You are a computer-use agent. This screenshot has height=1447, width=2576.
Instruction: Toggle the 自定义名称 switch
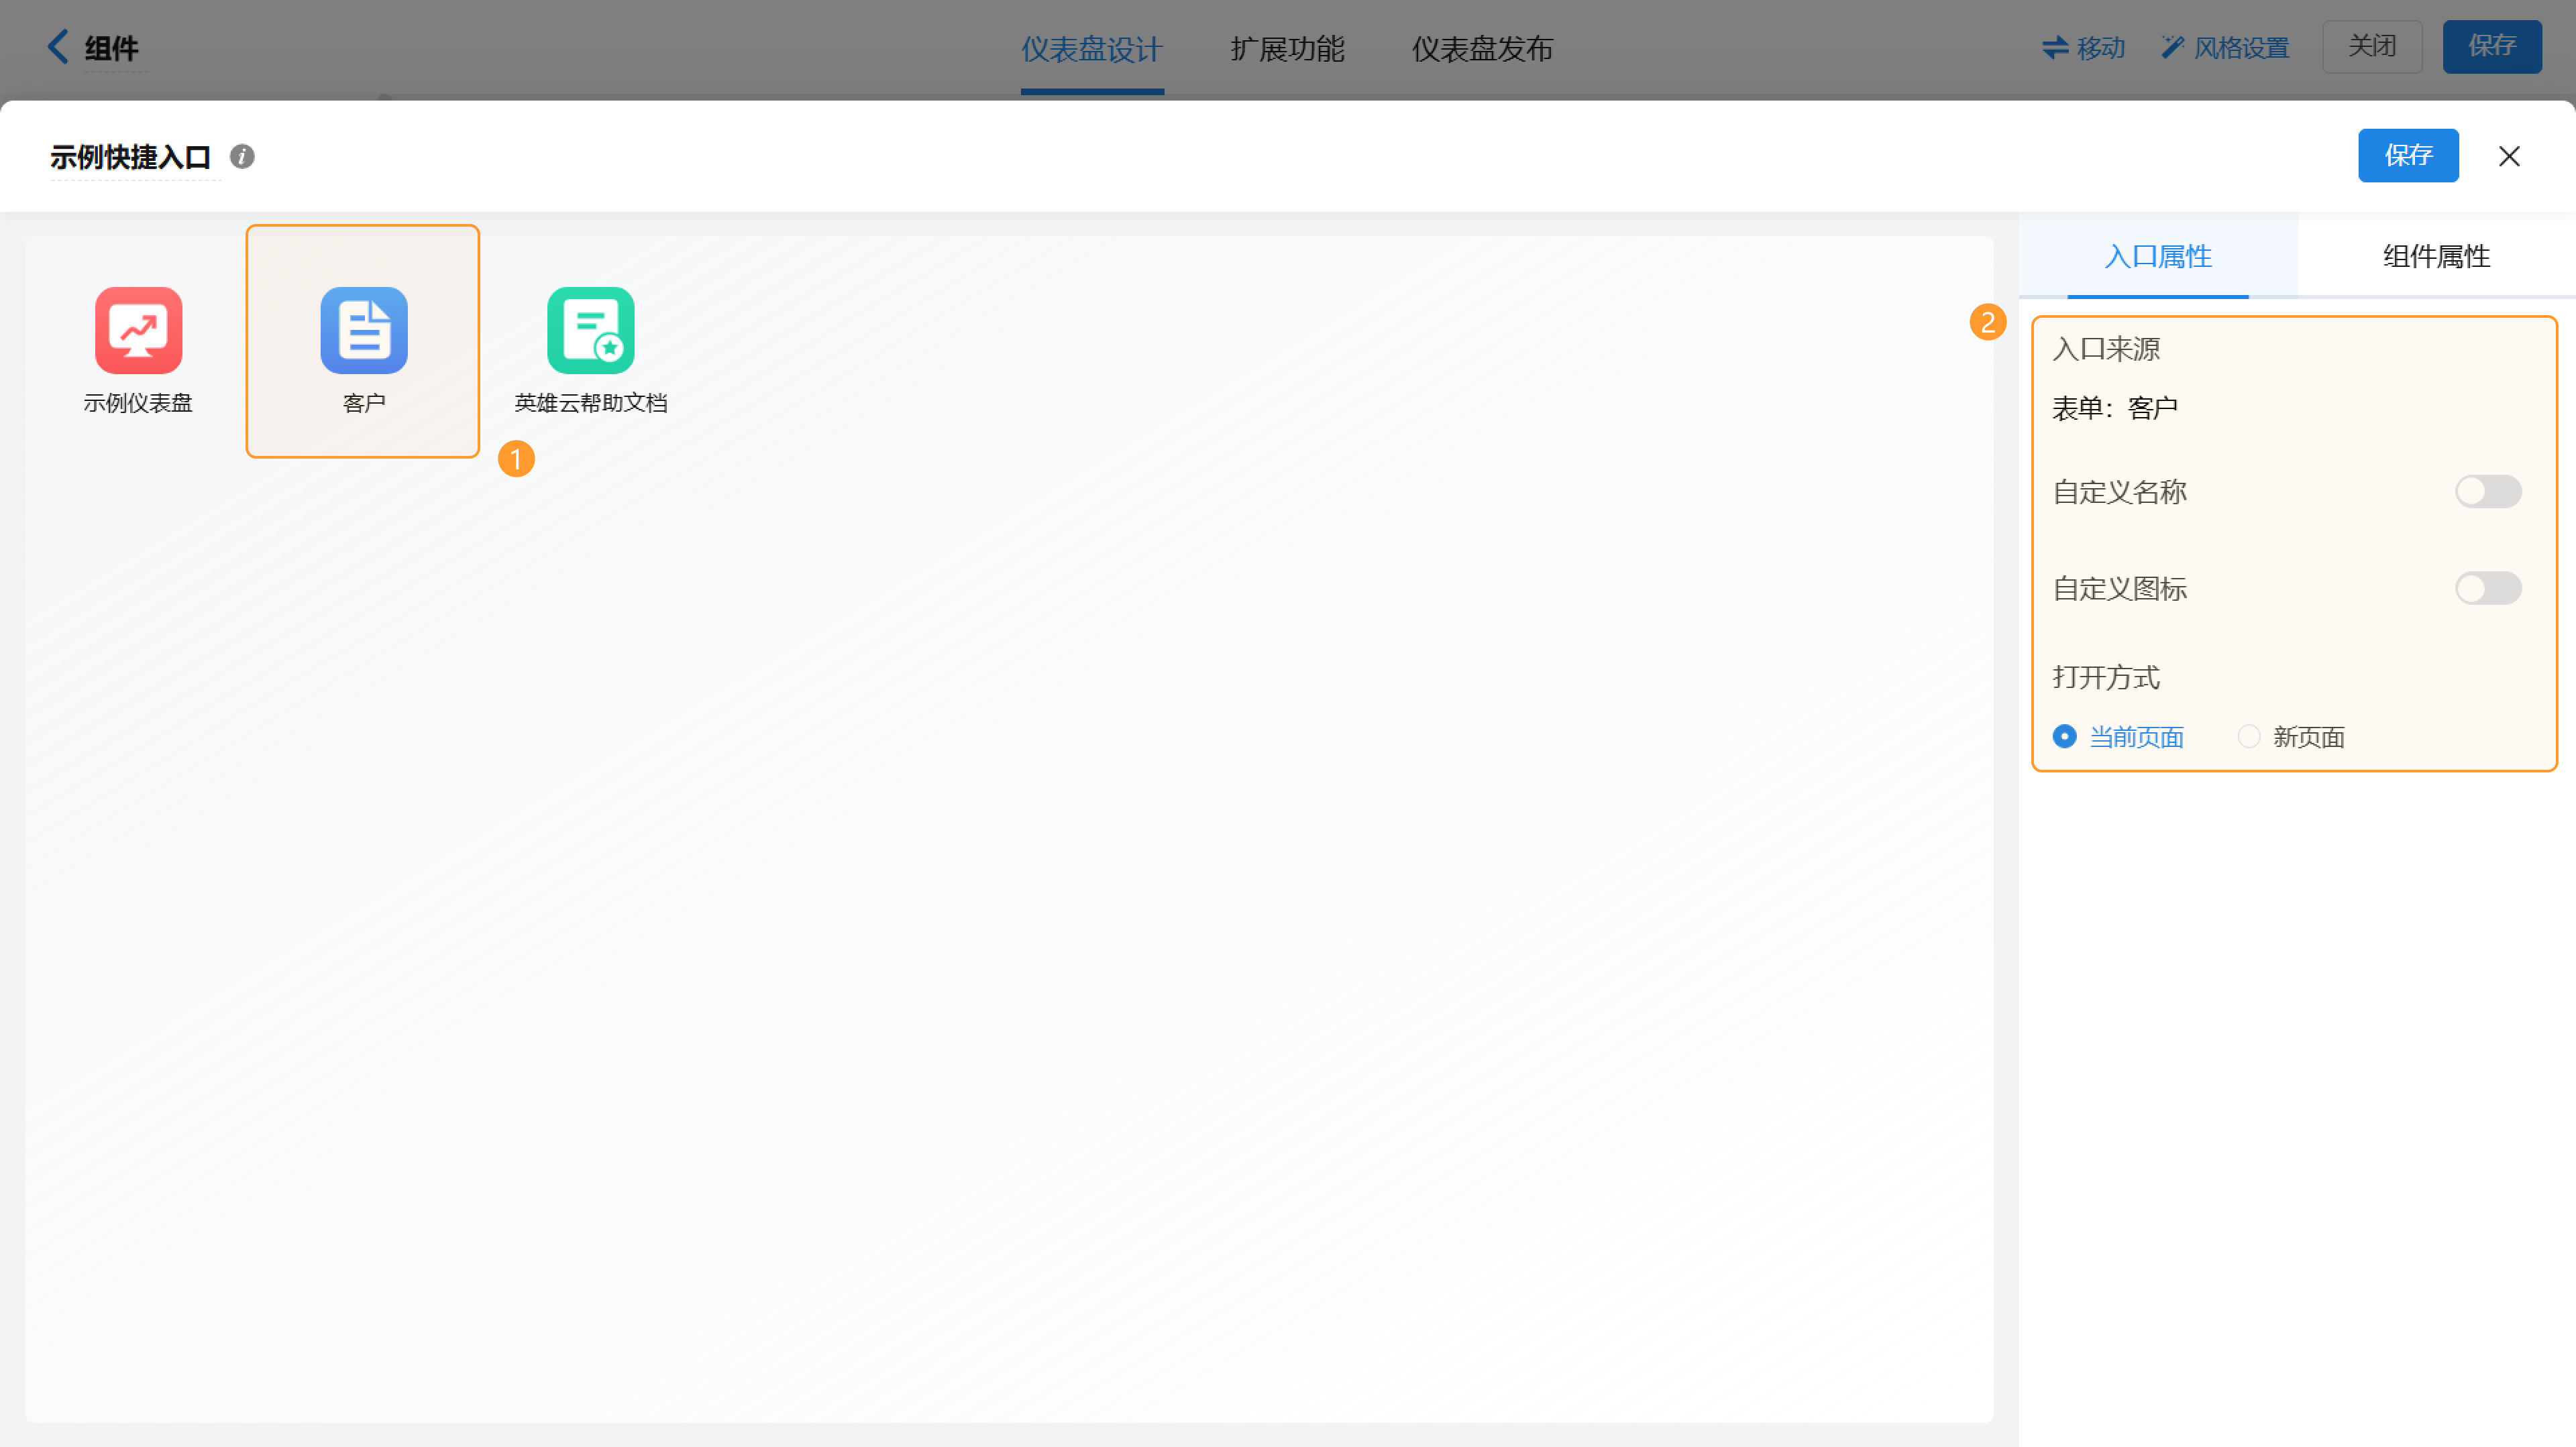[2487, 491]
